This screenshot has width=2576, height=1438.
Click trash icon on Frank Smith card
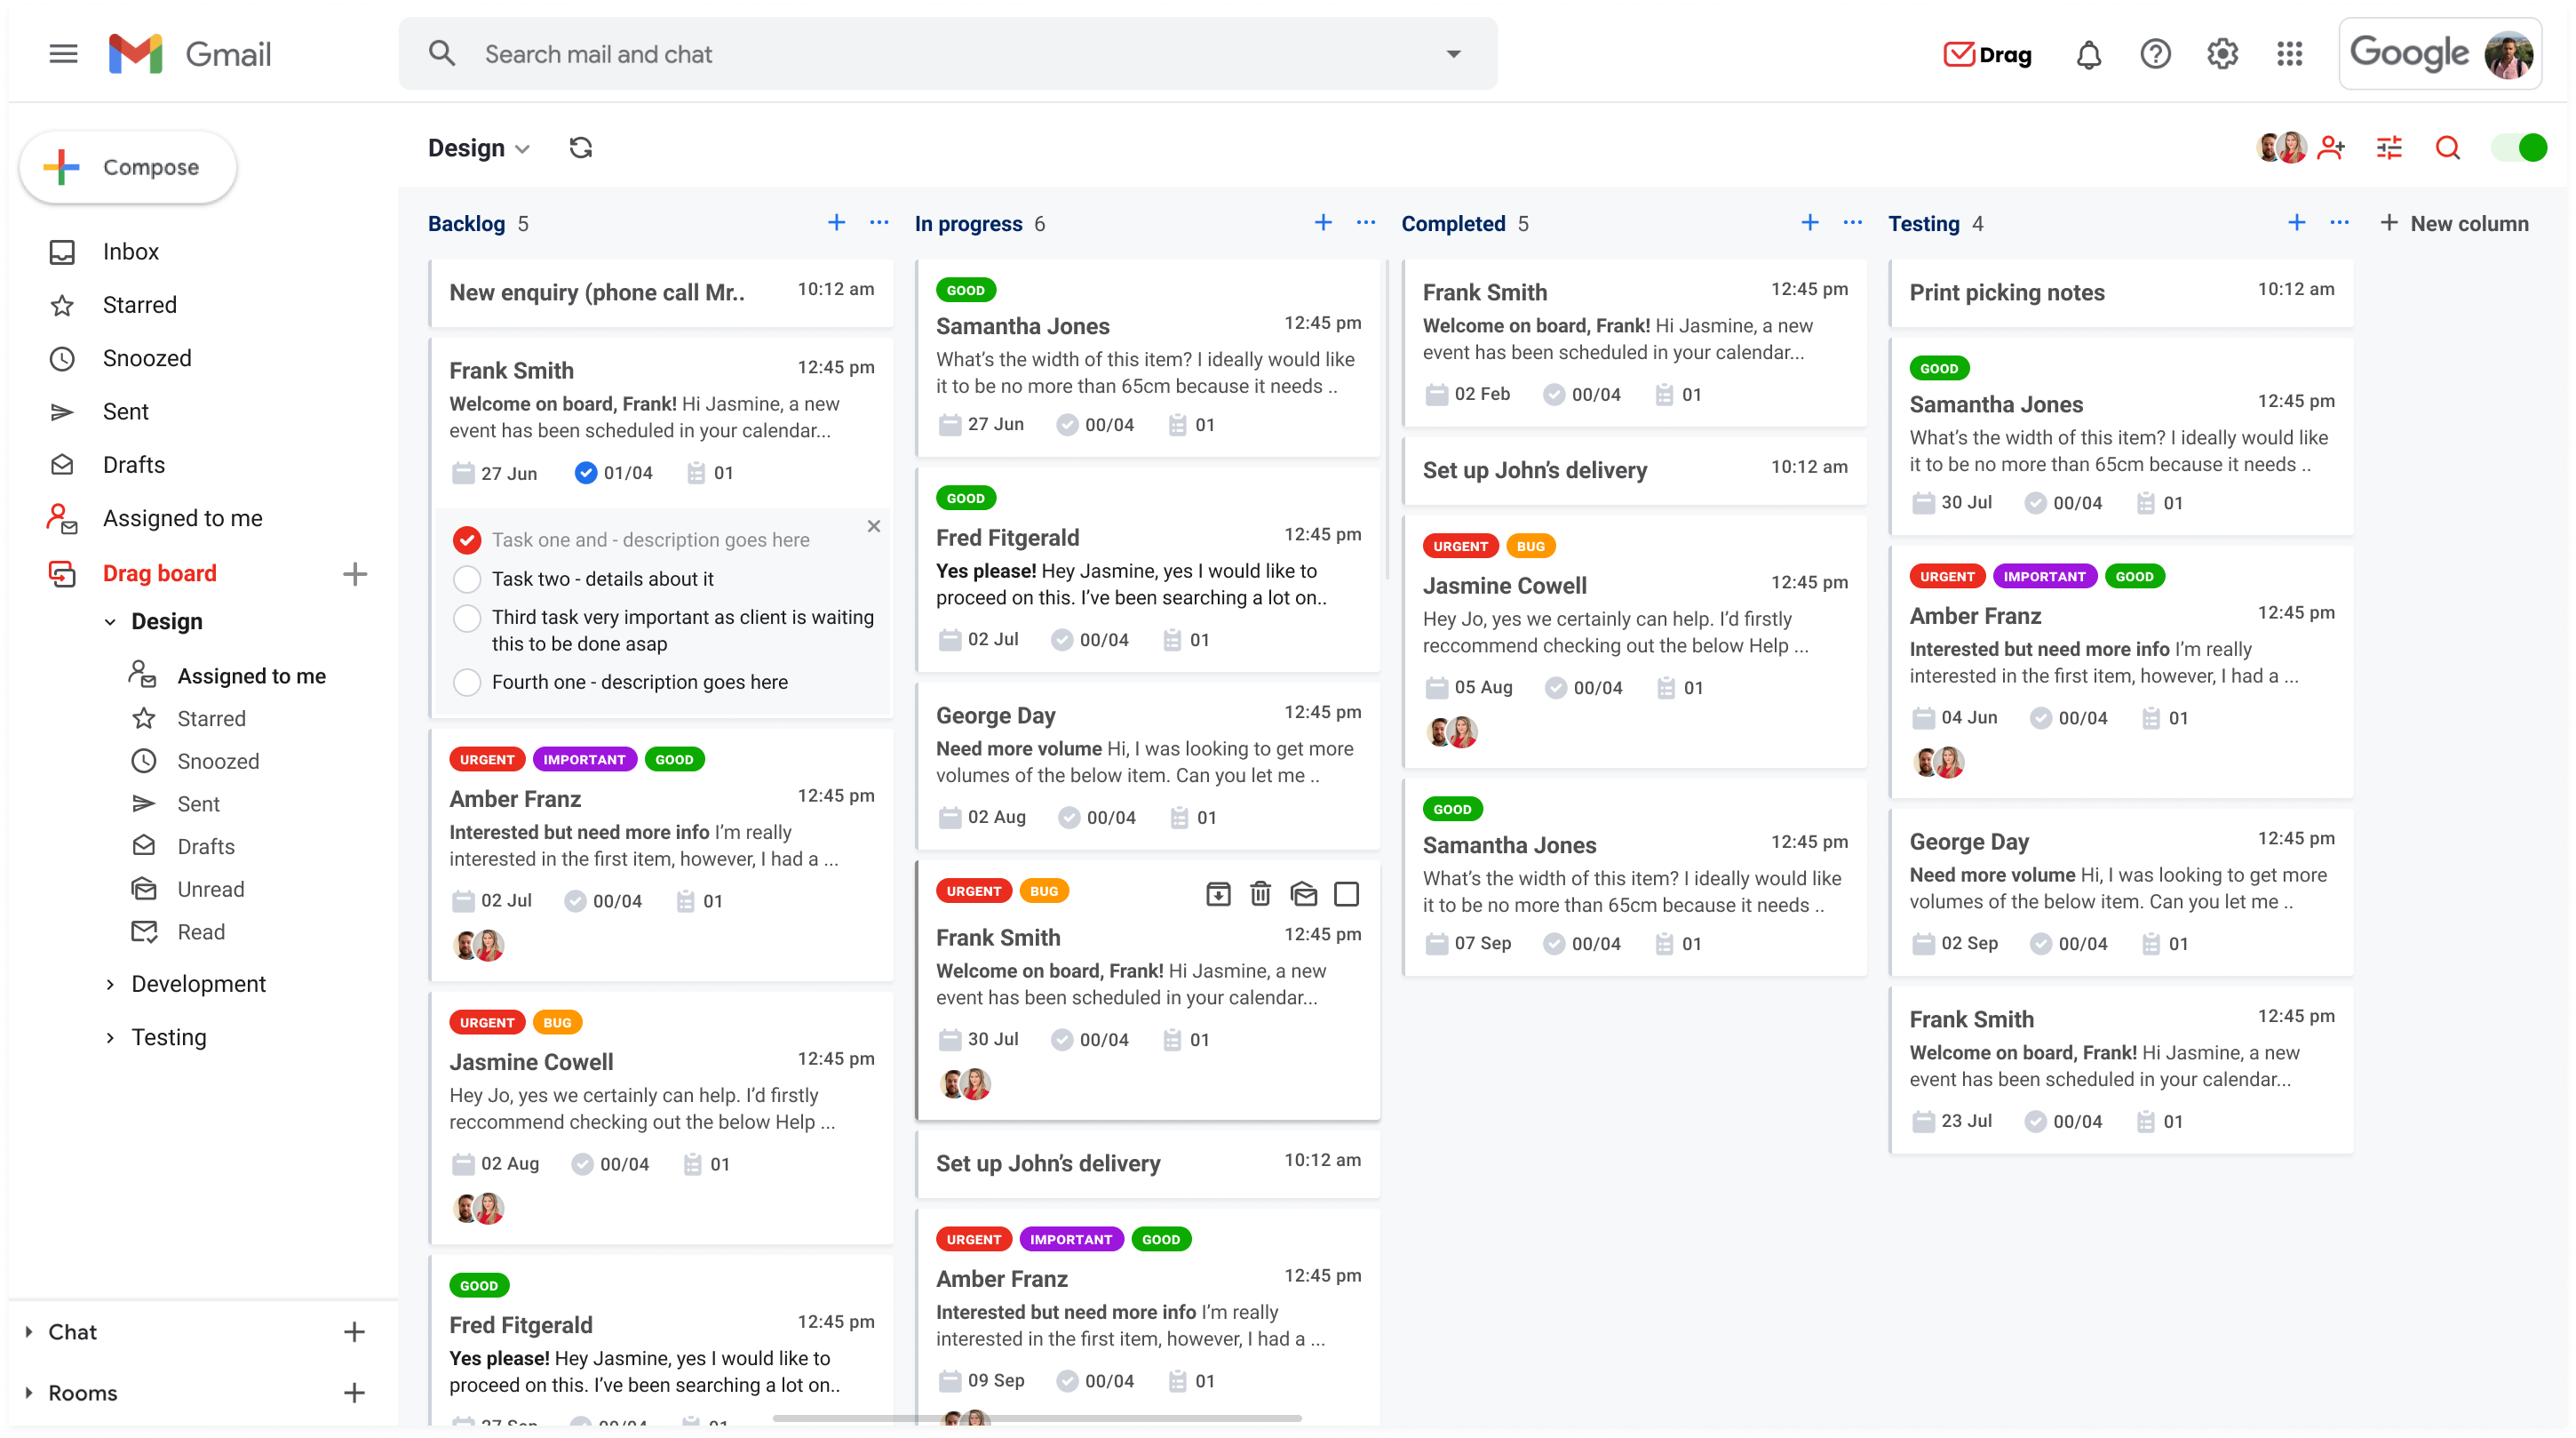1260,892
